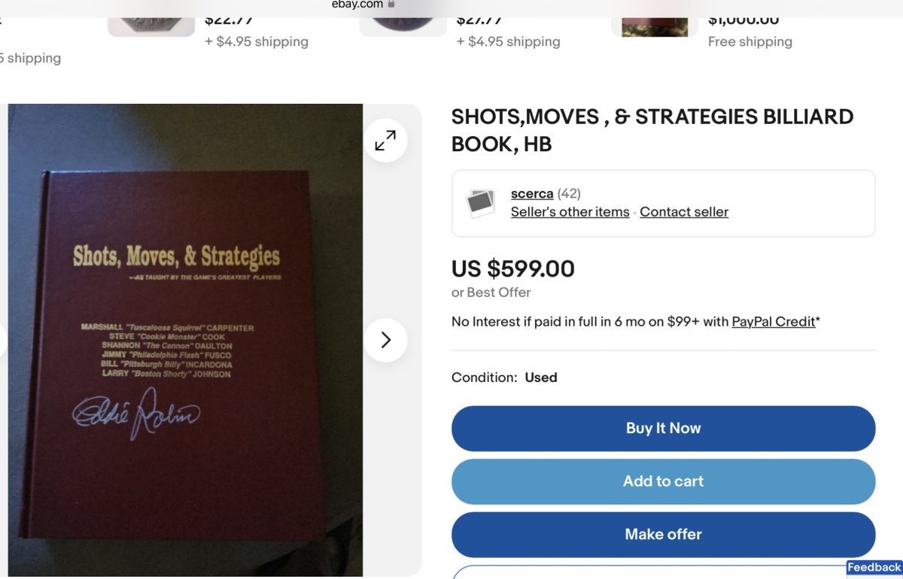Viewport: 903px width, 579px height.
Task: Go to the next product image
Action: [385, 340]
